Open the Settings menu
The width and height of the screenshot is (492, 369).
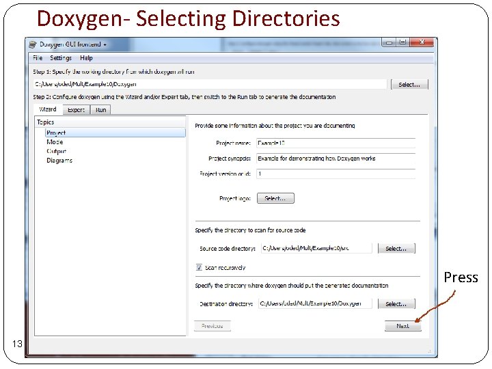coord(61,58)
